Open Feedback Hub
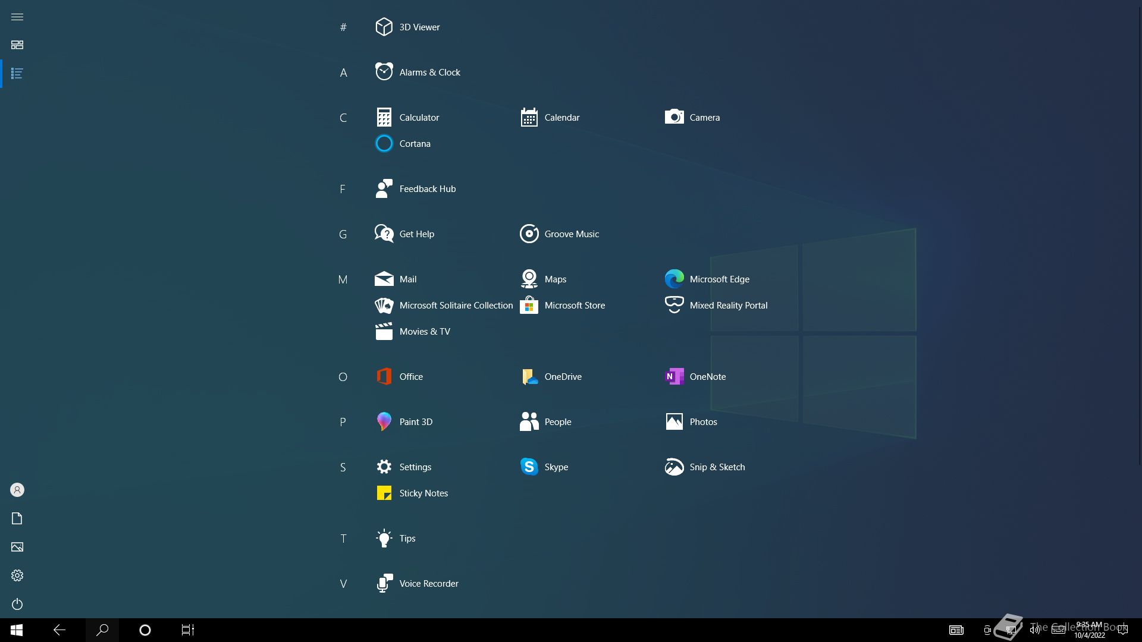Image resolution: width=1142 pixels, height=642 pixels. coord(415,189)
